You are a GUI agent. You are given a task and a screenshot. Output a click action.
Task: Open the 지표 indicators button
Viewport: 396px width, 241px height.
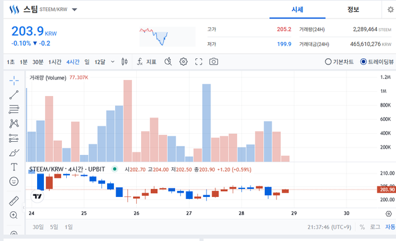tap(147, 62)
